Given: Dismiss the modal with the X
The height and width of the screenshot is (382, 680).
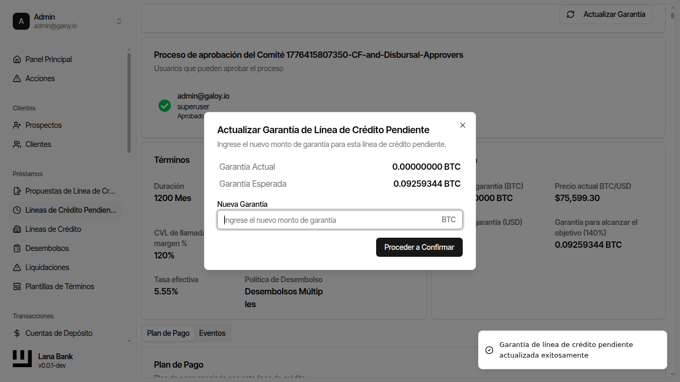Looking at the screenshot, I should point(462,125).
